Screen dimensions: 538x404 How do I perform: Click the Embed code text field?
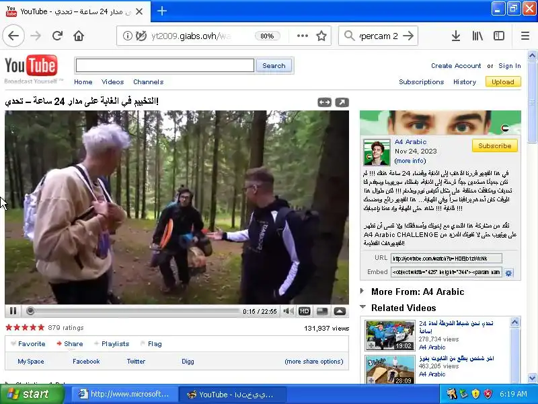[446, 272]
